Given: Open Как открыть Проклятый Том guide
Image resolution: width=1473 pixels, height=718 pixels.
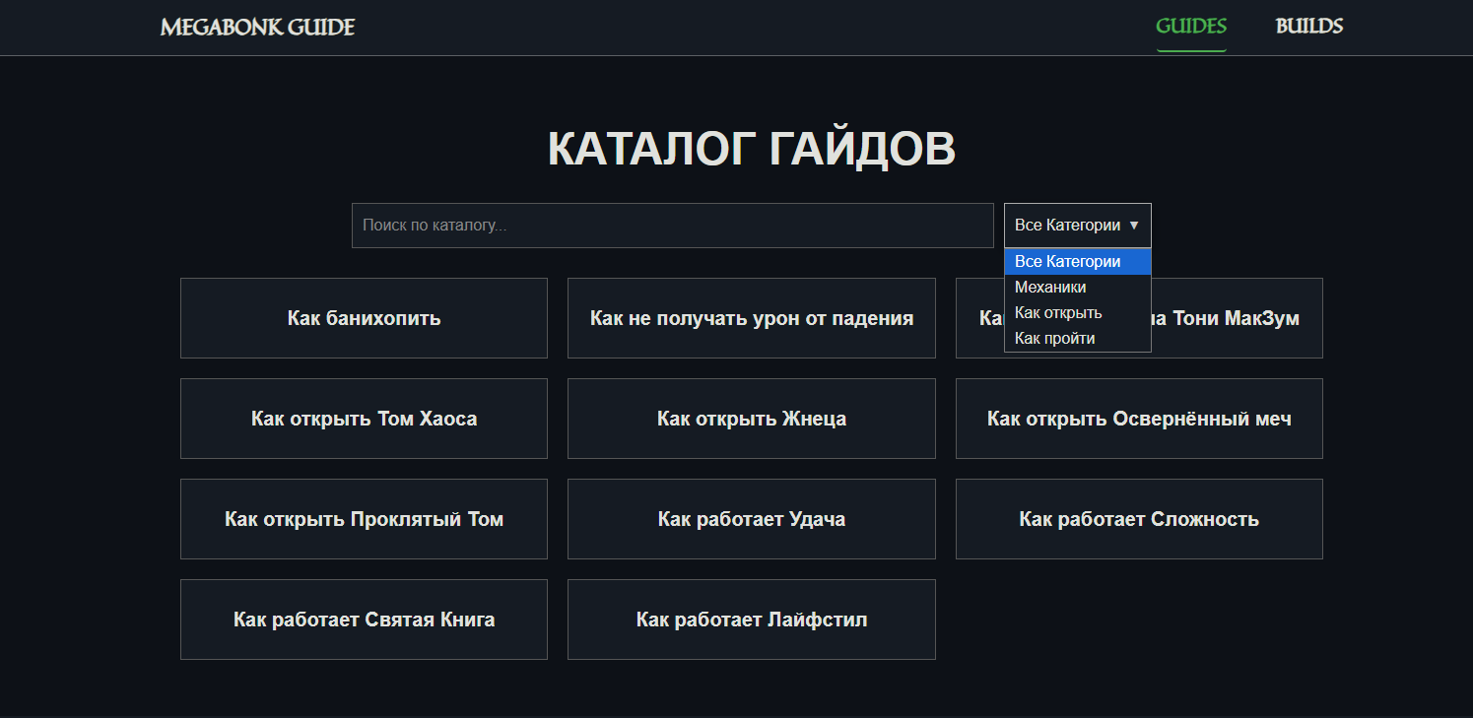Looking at the screenshot, I should (364, 519).
